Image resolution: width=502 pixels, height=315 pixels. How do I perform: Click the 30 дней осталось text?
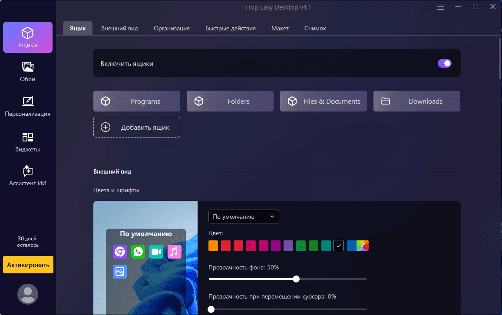(28, 242)
